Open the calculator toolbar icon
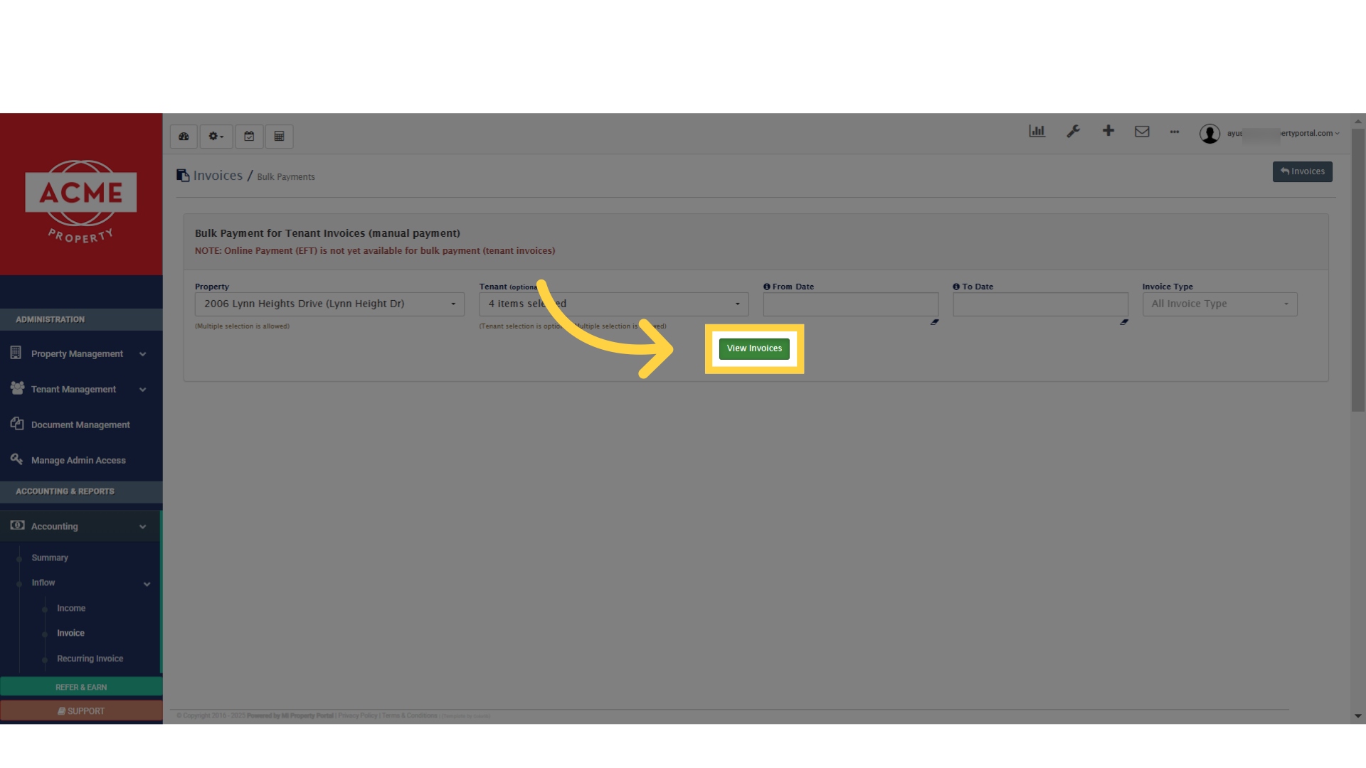1366x768 pixels. pos(279,137)
